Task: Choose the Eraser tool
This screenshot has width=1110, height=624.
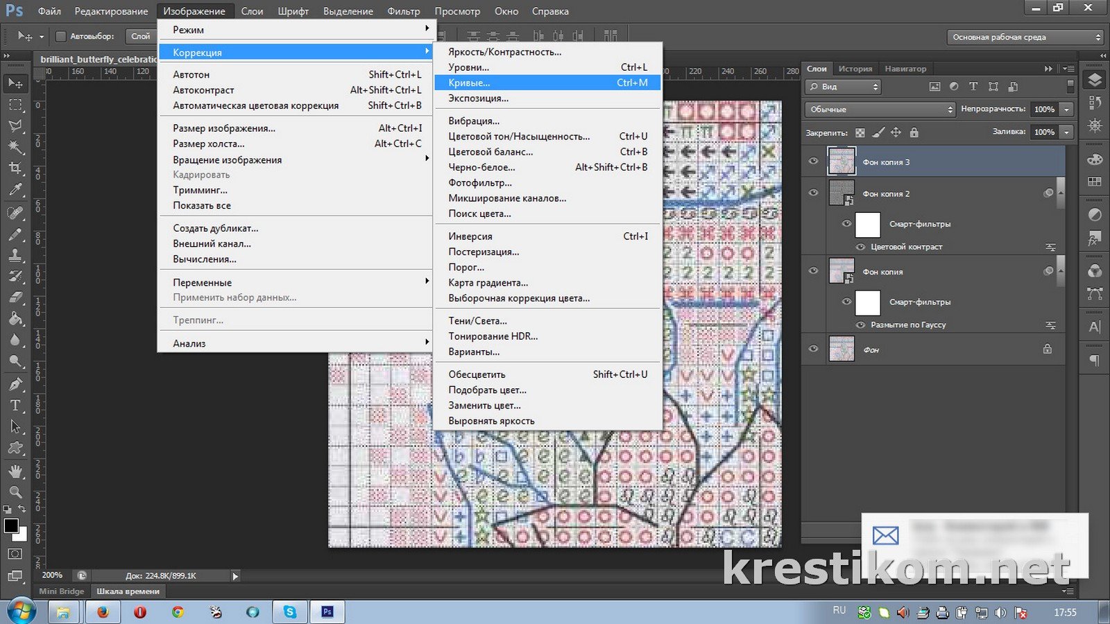Action: [x=15, y=297]
